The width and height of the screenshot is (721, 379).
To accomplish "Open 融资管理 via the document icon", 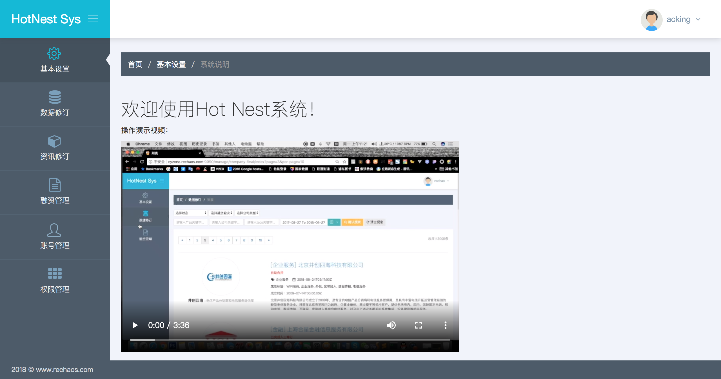I will (55, 185).
